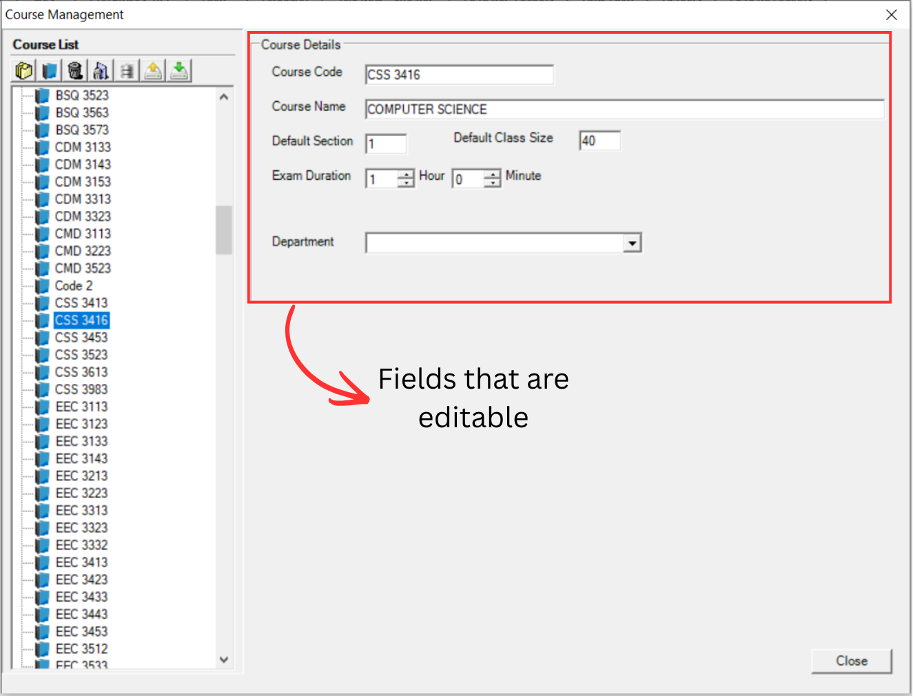Click the green down-arrow import icon
This screenshot has width=913, height=696.
click(179, 71)
